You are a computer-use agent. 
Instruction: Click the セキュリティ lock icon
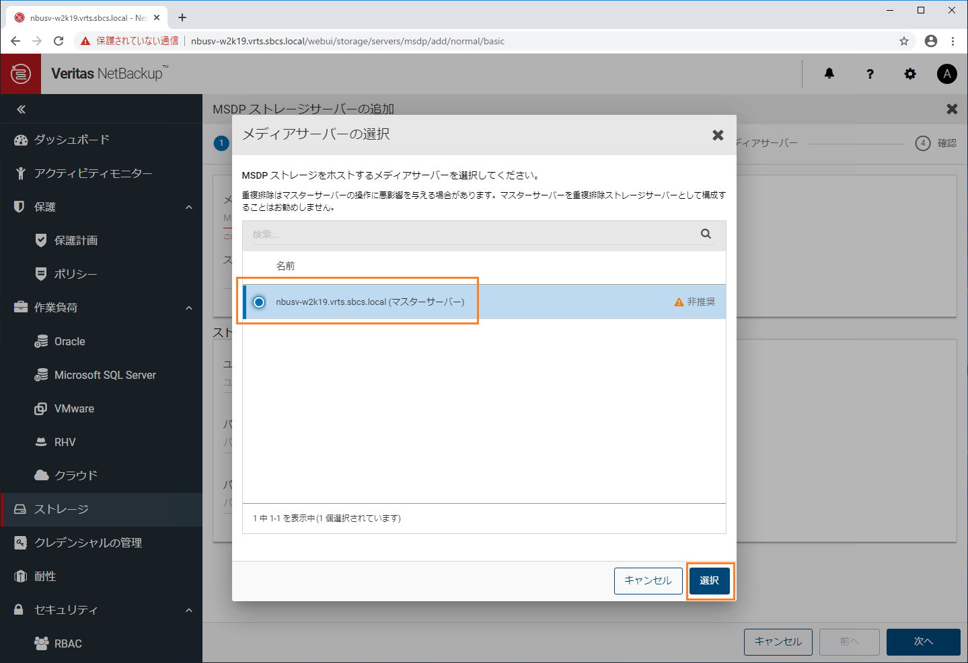(x=19, y=609)
